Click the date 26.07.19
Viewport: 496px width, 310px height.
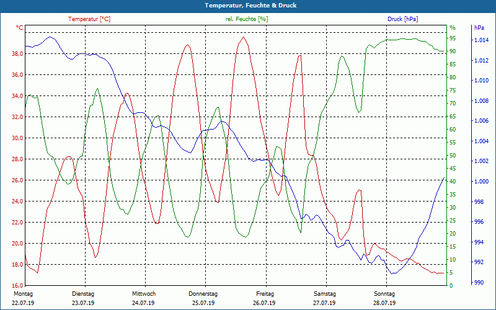[264, 303]
